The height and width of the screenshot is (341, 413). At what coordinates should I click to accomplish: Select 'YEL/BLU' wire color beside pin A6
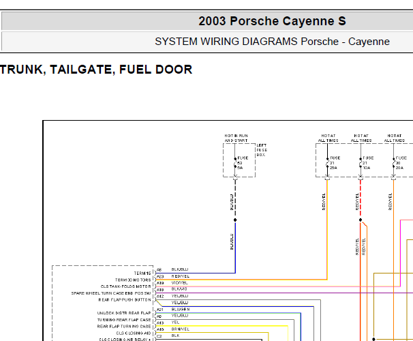point(180,316)
